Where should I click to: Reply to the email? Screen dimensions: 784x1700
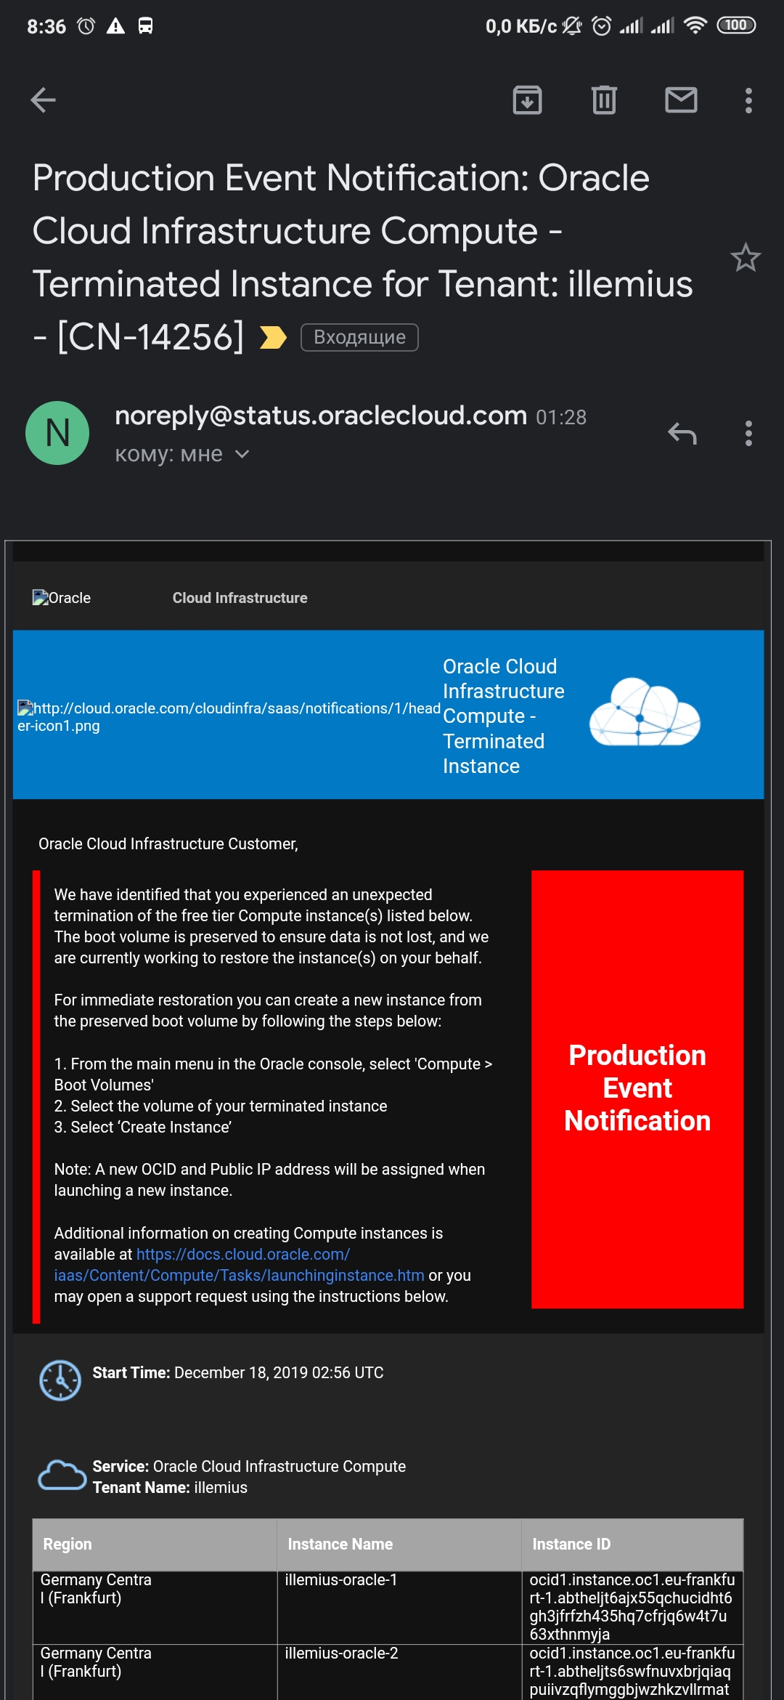click(x=682, y=434)
